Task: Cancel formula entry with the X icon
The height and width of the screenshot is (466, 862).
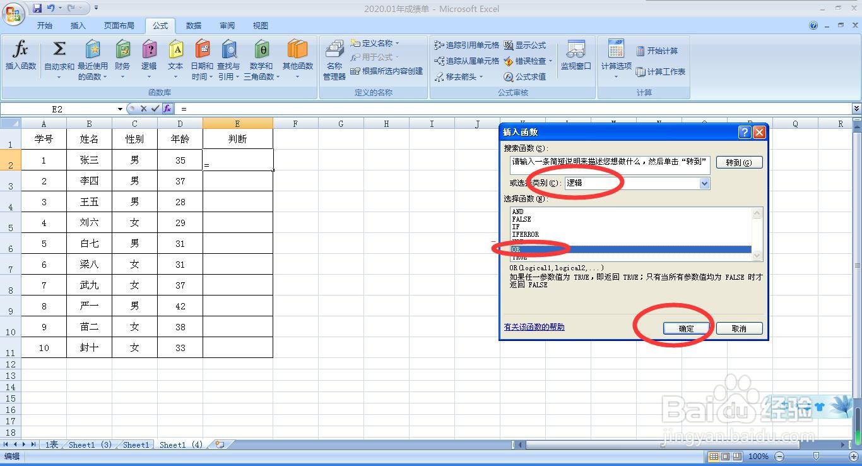Action: [x=144, y=109]
